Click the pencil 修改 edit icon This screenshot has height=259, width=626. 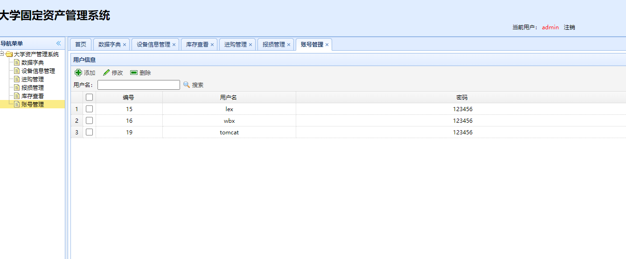click(x=106, y=73)
